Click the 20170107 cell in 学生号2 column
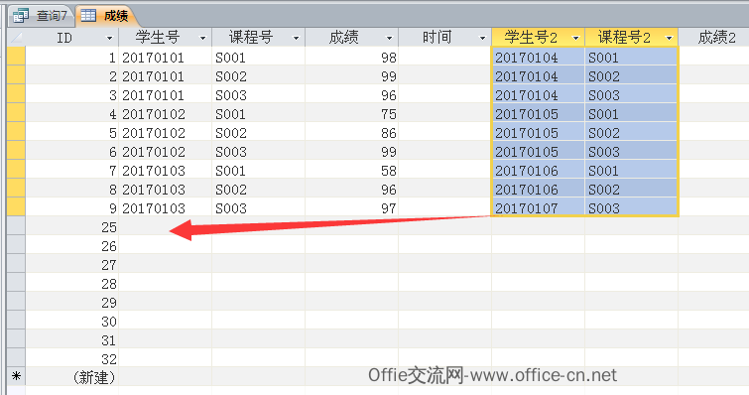 click(538, 207)
